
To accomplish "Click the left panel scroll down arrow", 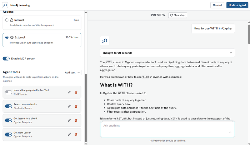I will pos(86,144).
